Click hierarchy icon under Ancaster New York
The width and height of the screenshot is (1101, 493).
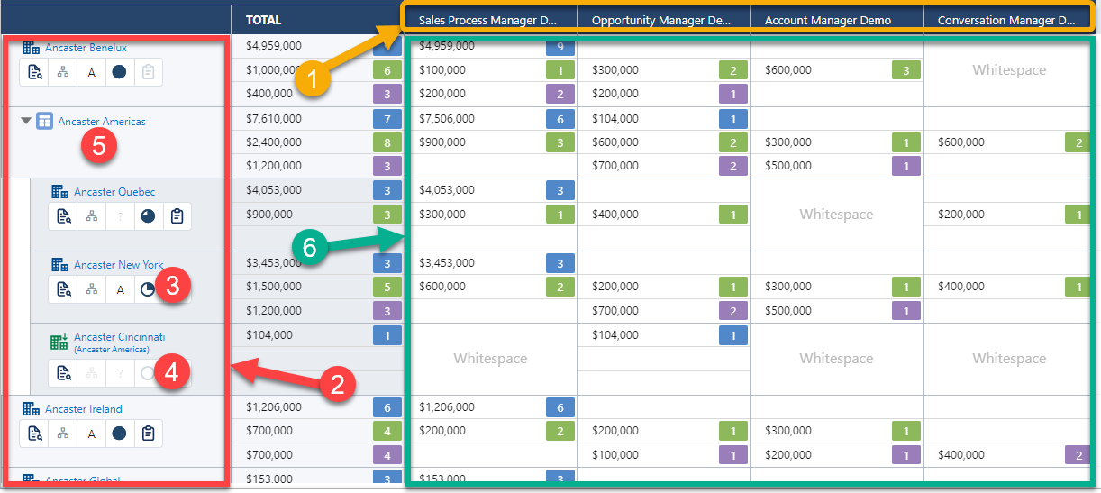[x=91, y=289]
